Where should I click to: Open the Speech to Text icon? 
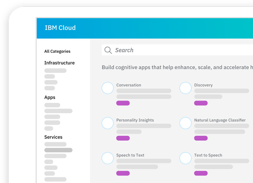click(x=108, y=158)
